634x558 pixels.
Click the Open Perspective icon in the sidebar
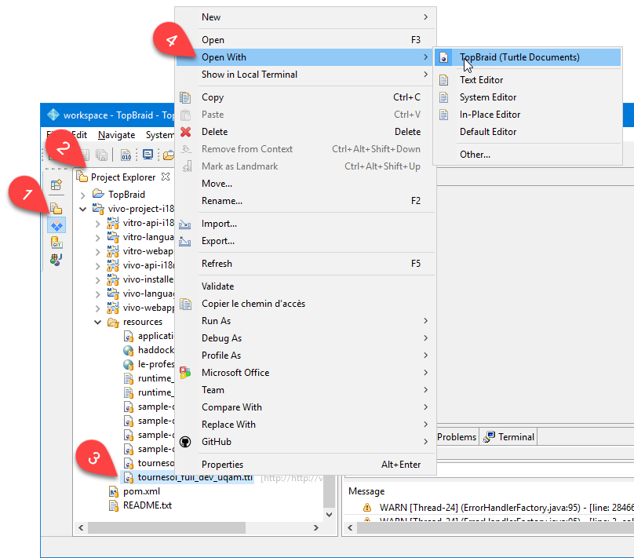click(56, 185)
